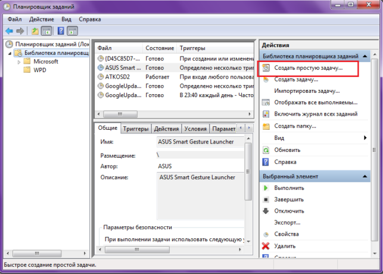
Task: Open the Файл menu
Action: 15,19
